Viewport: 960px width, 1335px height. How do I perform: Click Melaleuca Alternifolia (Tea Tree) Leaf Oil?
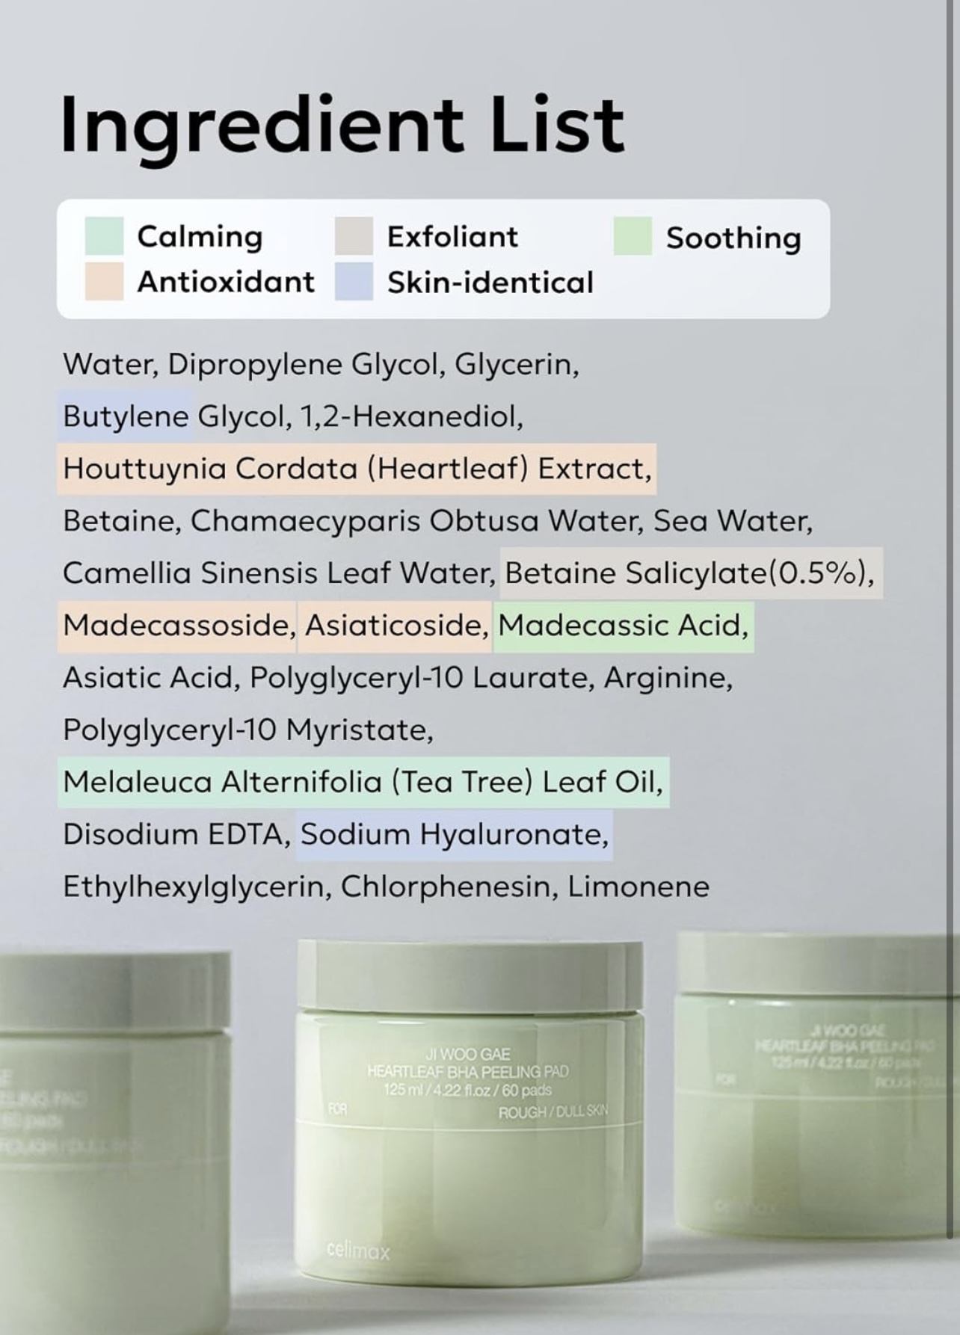[x=363, y=783]
